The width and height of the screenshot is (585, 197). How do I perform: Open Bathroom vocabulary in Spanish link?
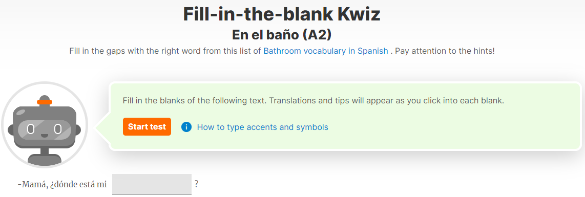[x=326, y=51]
